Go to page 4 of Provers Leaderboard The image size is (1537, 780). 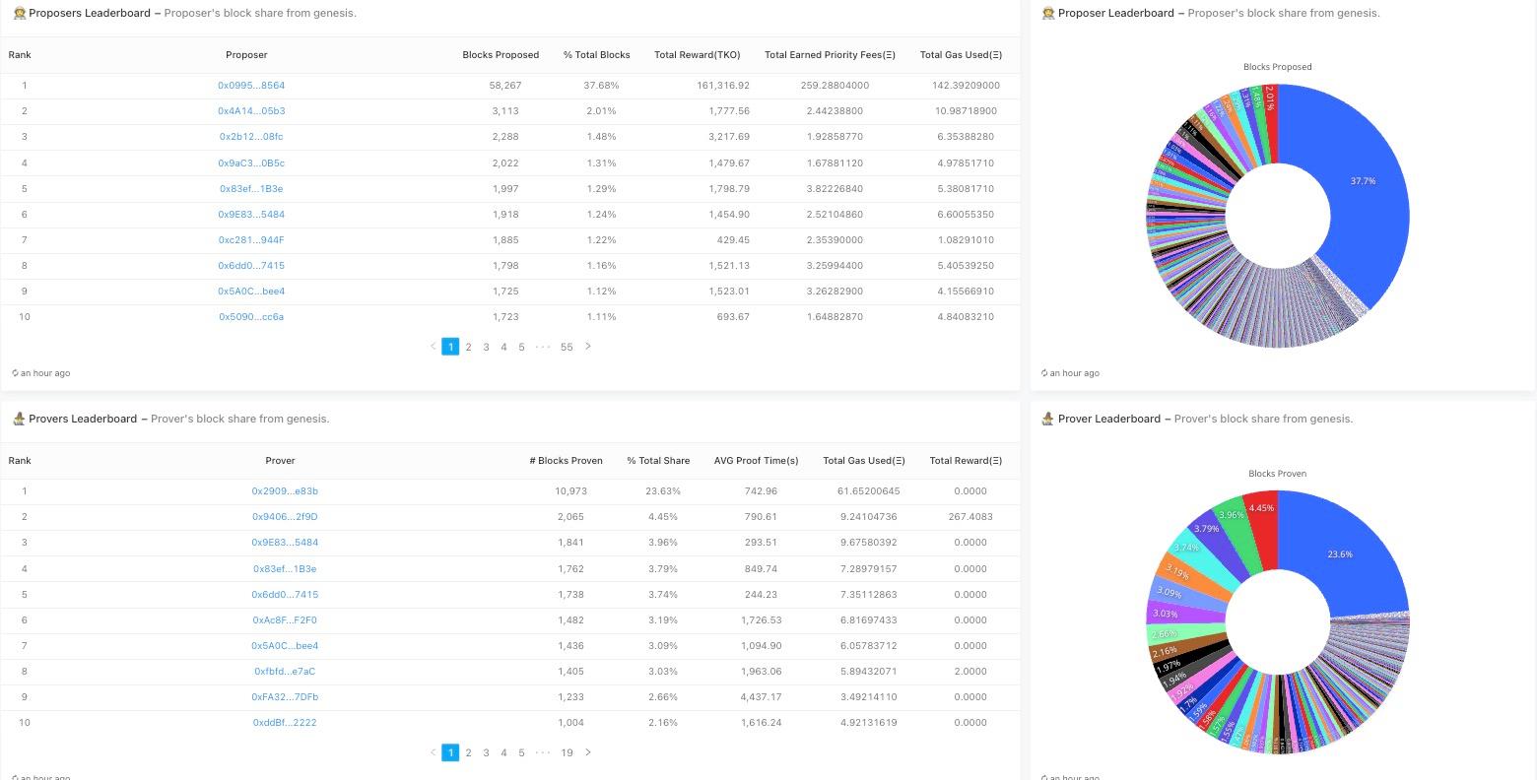tap(503, 752)
